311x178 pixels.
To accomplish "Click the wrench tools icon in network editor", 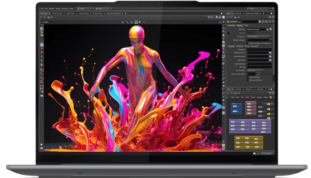I will (x=270, y=97).
